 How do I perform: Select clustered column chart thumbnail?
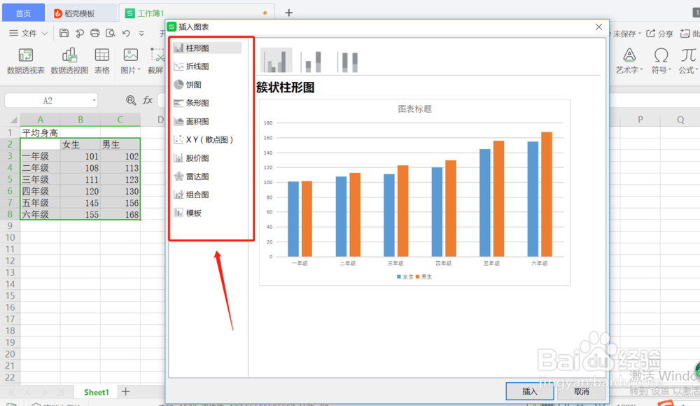276,60
